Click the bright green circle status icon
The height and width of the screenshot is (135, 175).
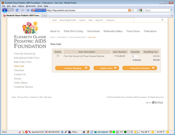coord(114,132)
